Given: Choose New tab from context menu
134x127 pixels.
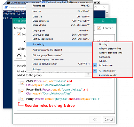Looking at the screenshot, I should pyautogui.click(x=60, y=11).
